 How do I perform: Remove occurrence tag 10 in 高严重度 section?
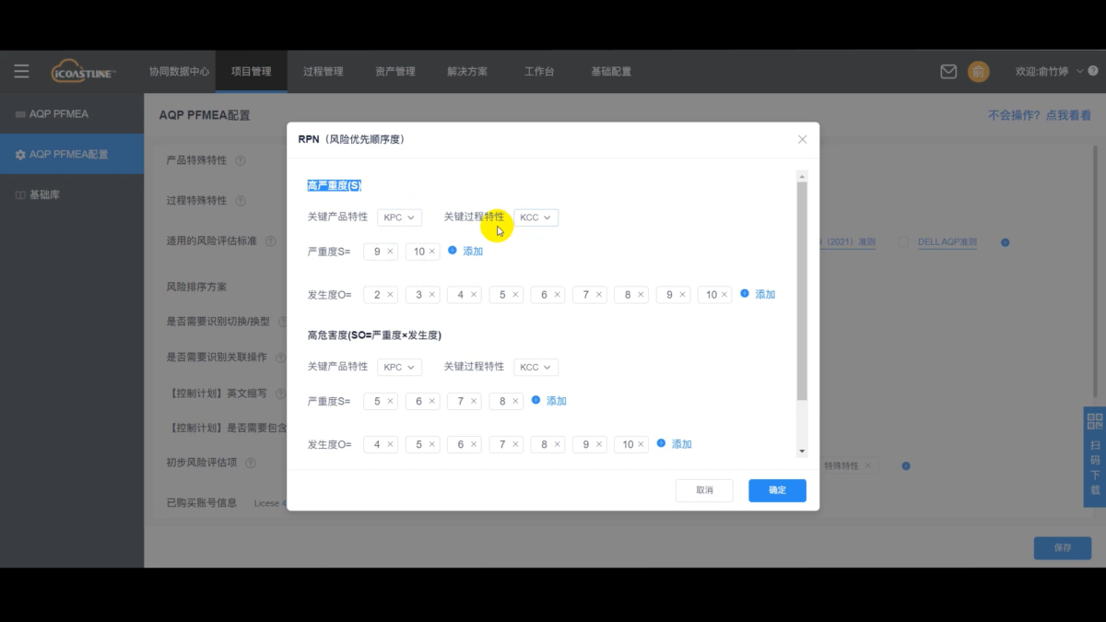[x=724, y=295]
